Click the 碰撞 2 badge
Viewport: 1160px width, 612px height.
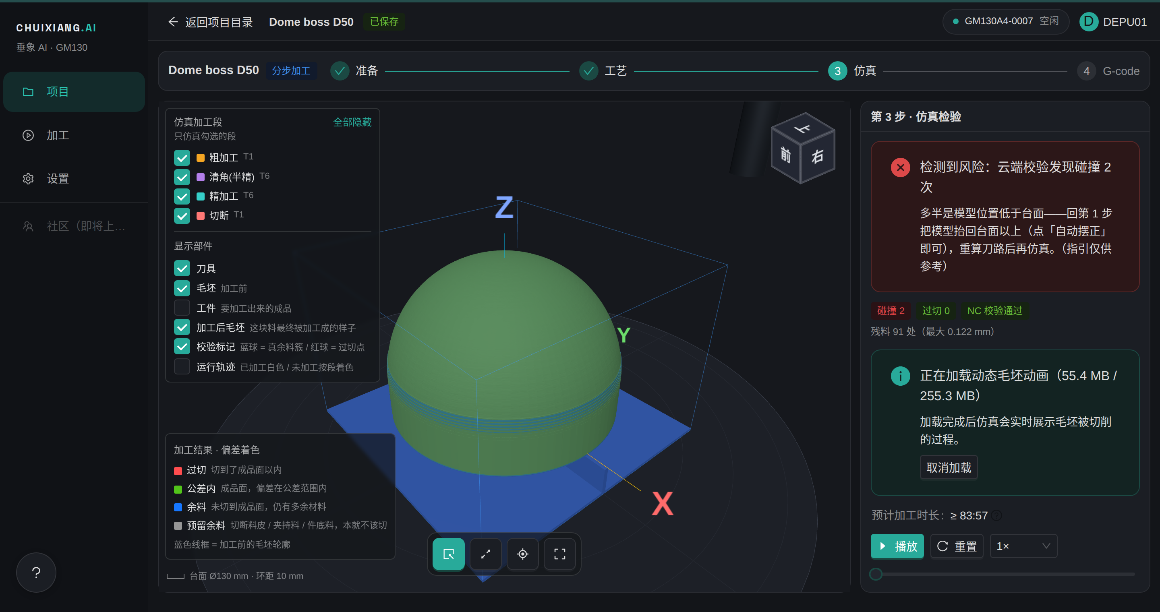pos(891,310)
